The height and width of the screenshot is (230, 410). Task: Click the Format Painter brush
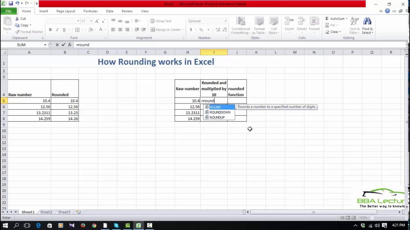coord(29,32)
